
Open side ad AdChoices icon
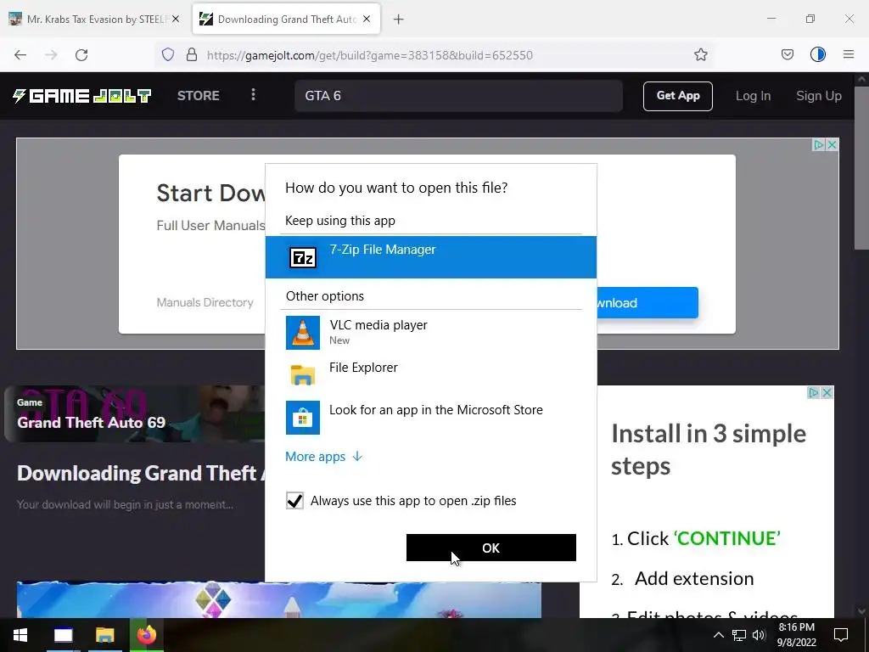[813, 392]
